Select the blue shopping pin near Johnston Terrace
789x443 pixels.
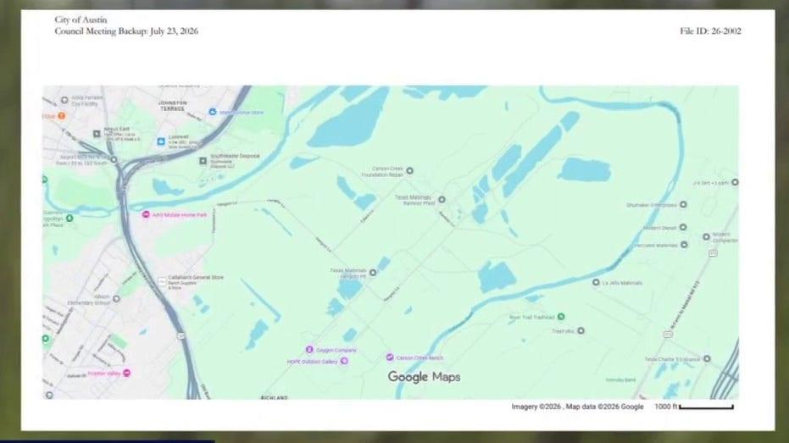point(213,112)
